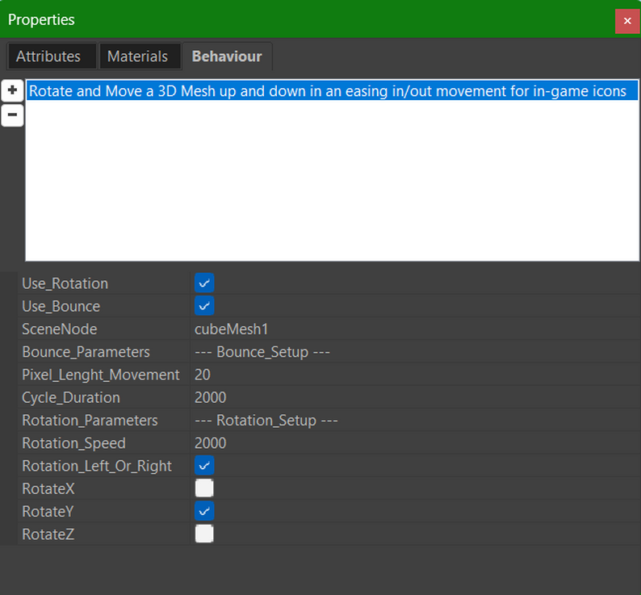641x595 pixels.
Task: Select the Behaviour tab
Action: coord(228,57)
